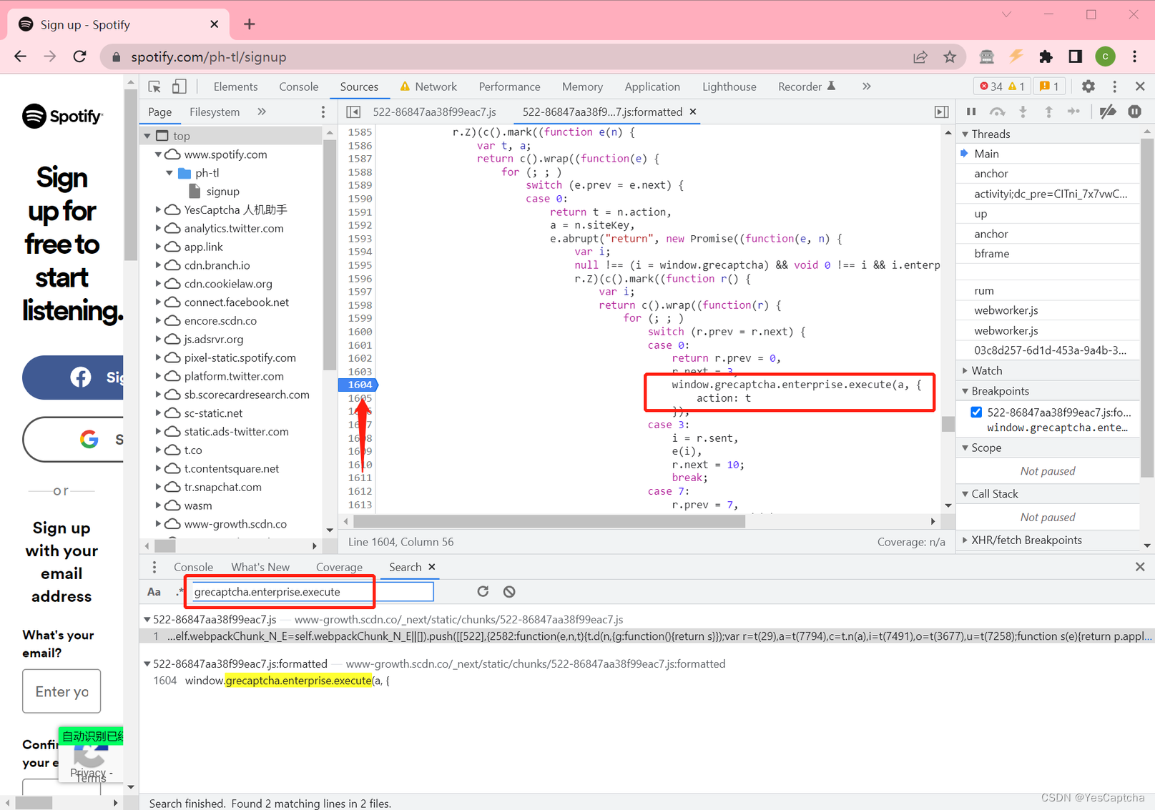Step out of current function icon

pyautogui.click(x=1048, y=112)
